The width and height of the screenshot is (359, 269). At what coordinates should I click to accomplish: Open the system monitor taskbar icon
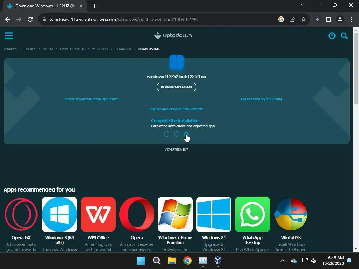[203, 261]
